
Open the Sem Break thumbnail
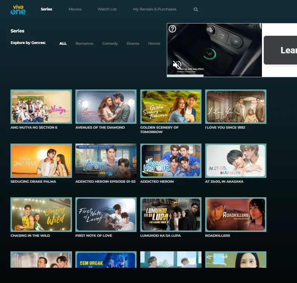106,260
